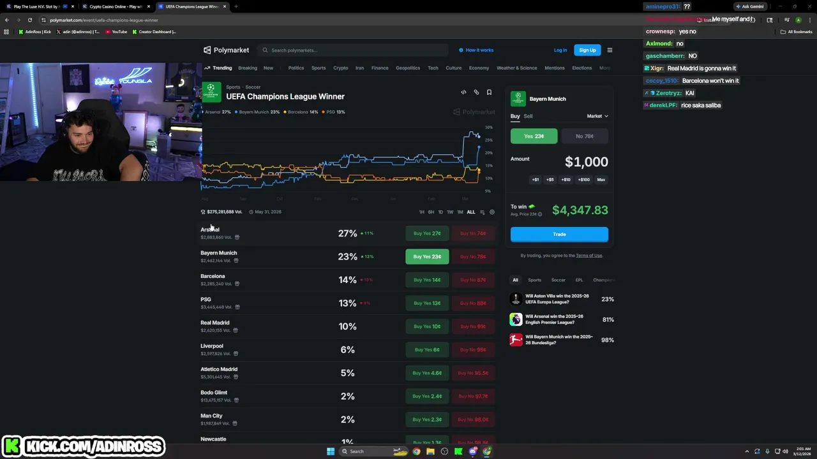
Task: Open the YouTube bookmark
Action: click(x=116, y=31)
